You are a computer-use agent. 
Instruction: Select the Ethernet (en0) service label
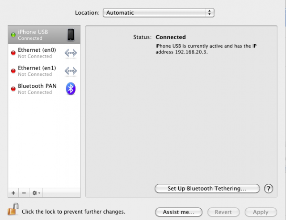[37, 50]
